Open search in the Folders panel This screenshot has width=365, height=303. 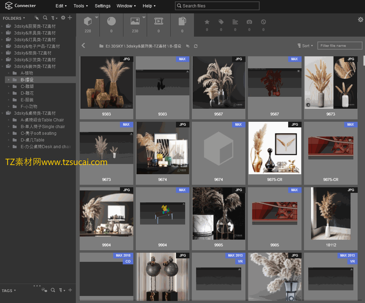45,18
